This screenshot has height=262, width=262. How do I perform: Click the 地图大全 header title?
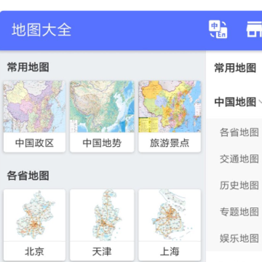point(41,30)
